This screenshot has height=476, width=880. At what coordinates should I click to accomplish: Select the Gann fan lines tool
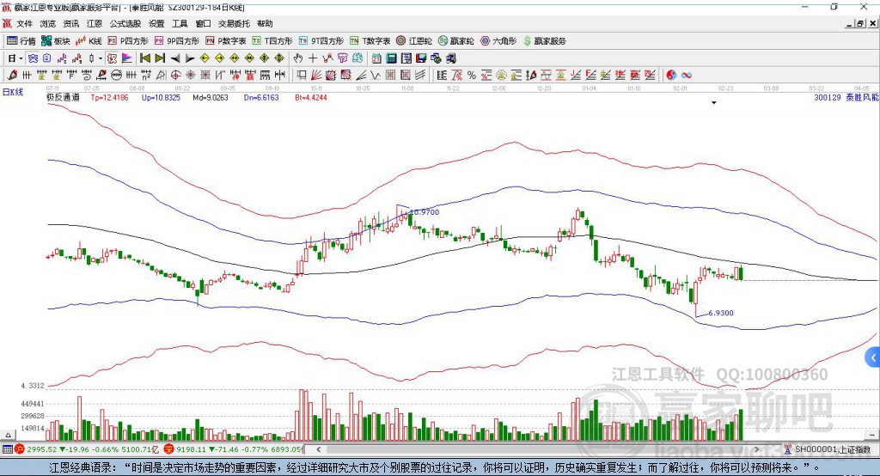316,76
